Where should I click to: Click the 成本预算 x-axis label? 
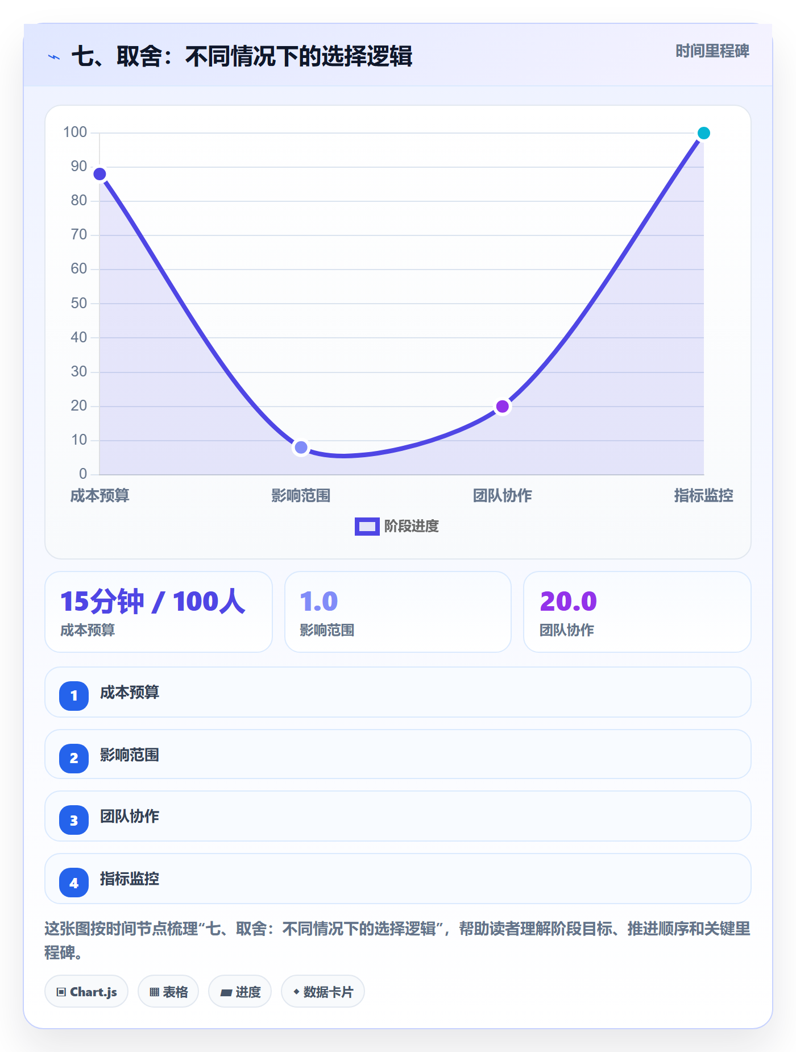[100, 496]
